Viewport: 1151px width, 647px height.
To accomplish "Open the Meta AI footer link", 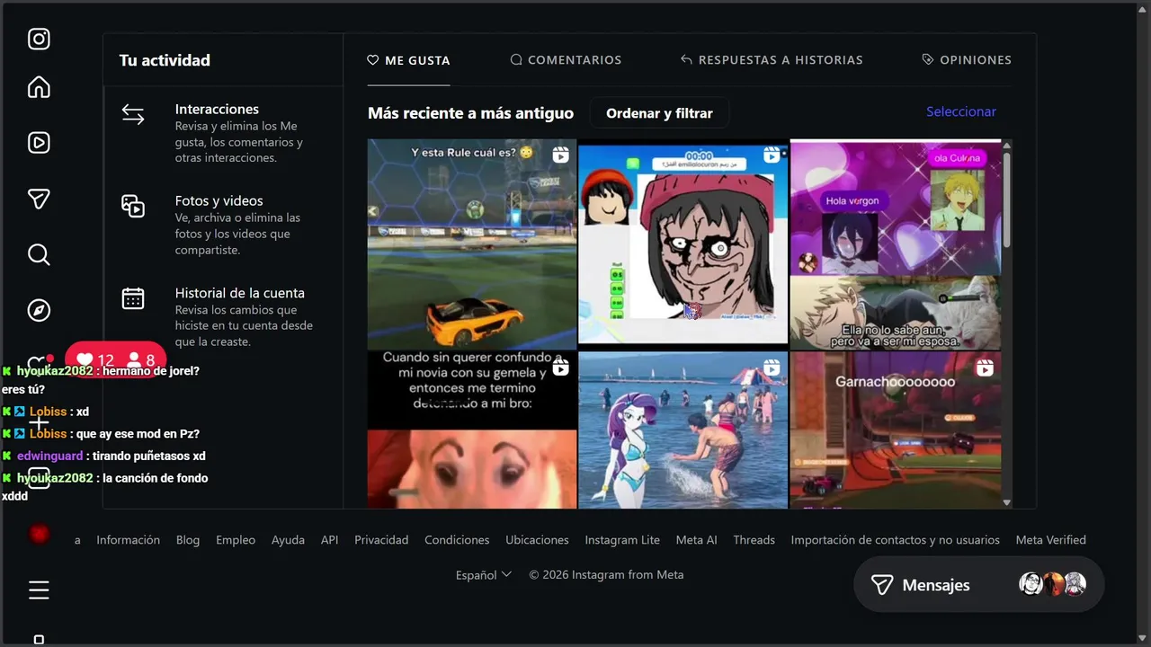I will (x=696, y=540).
